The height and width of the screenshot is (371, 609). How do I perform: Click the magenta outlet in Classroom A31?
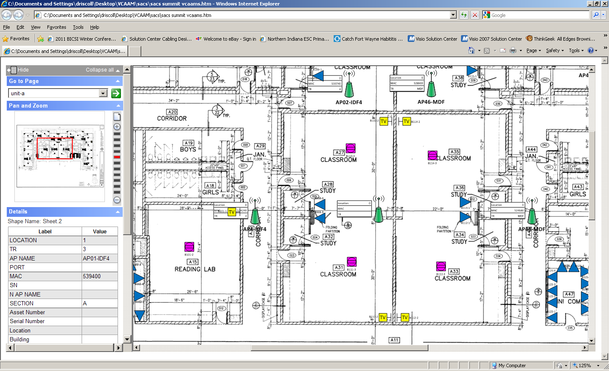[x=351, y=261]
